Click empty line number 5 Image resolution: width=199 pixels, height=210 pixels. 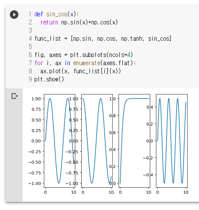click(30, 47)
